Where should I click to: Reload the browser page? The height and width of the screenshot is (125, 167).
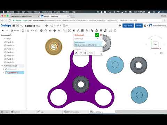10,20
